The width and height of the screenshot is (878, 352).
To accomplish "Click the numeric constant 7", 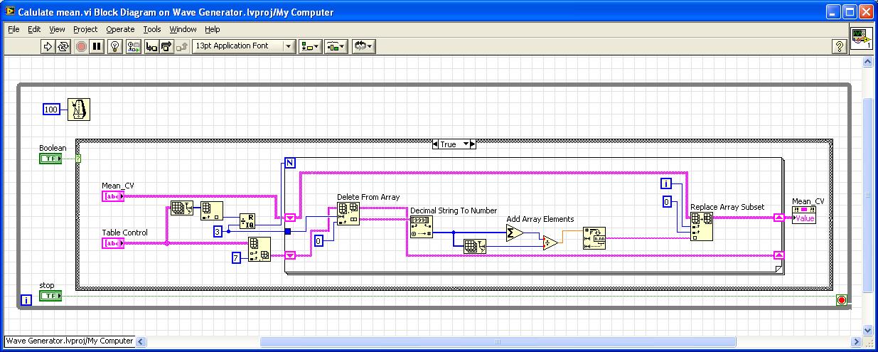I will tap(237, 258).
